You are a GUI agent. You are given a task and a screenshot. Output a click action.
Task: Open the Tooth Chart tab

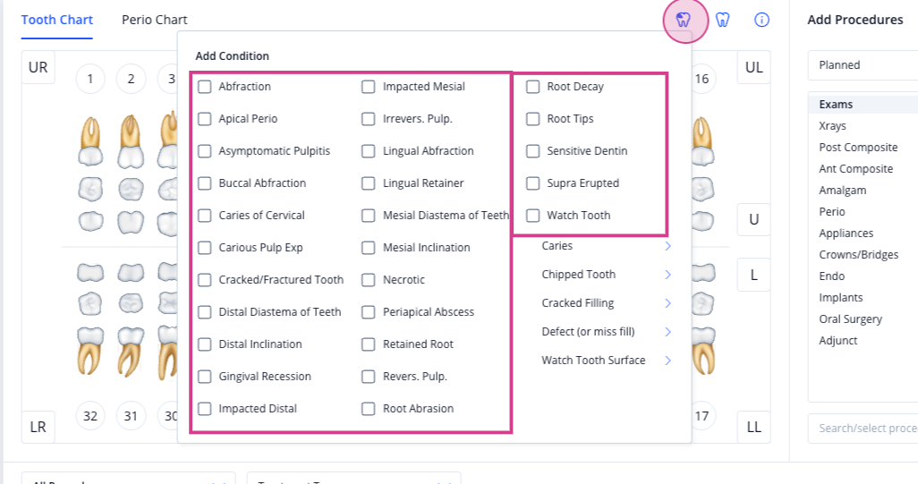(x=57, y=20)
